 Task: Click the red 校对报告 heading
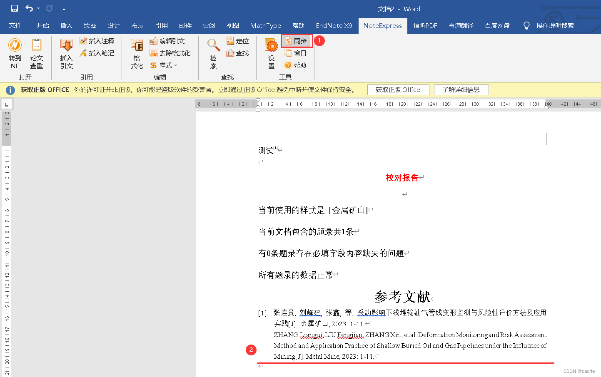click(402, 178)
